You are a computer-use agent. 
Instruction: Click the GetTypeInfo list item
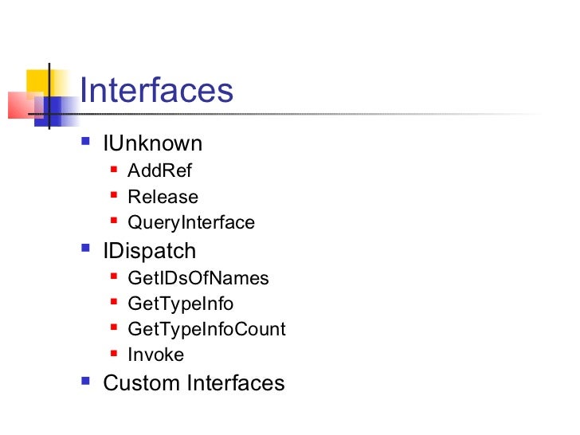pyautogui.click(x=180, y=304)
